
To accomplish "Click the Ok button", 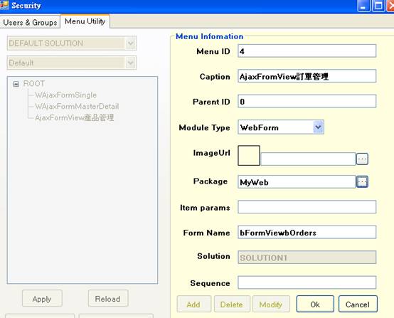I will pyautogui.click(x=315, y=304).
